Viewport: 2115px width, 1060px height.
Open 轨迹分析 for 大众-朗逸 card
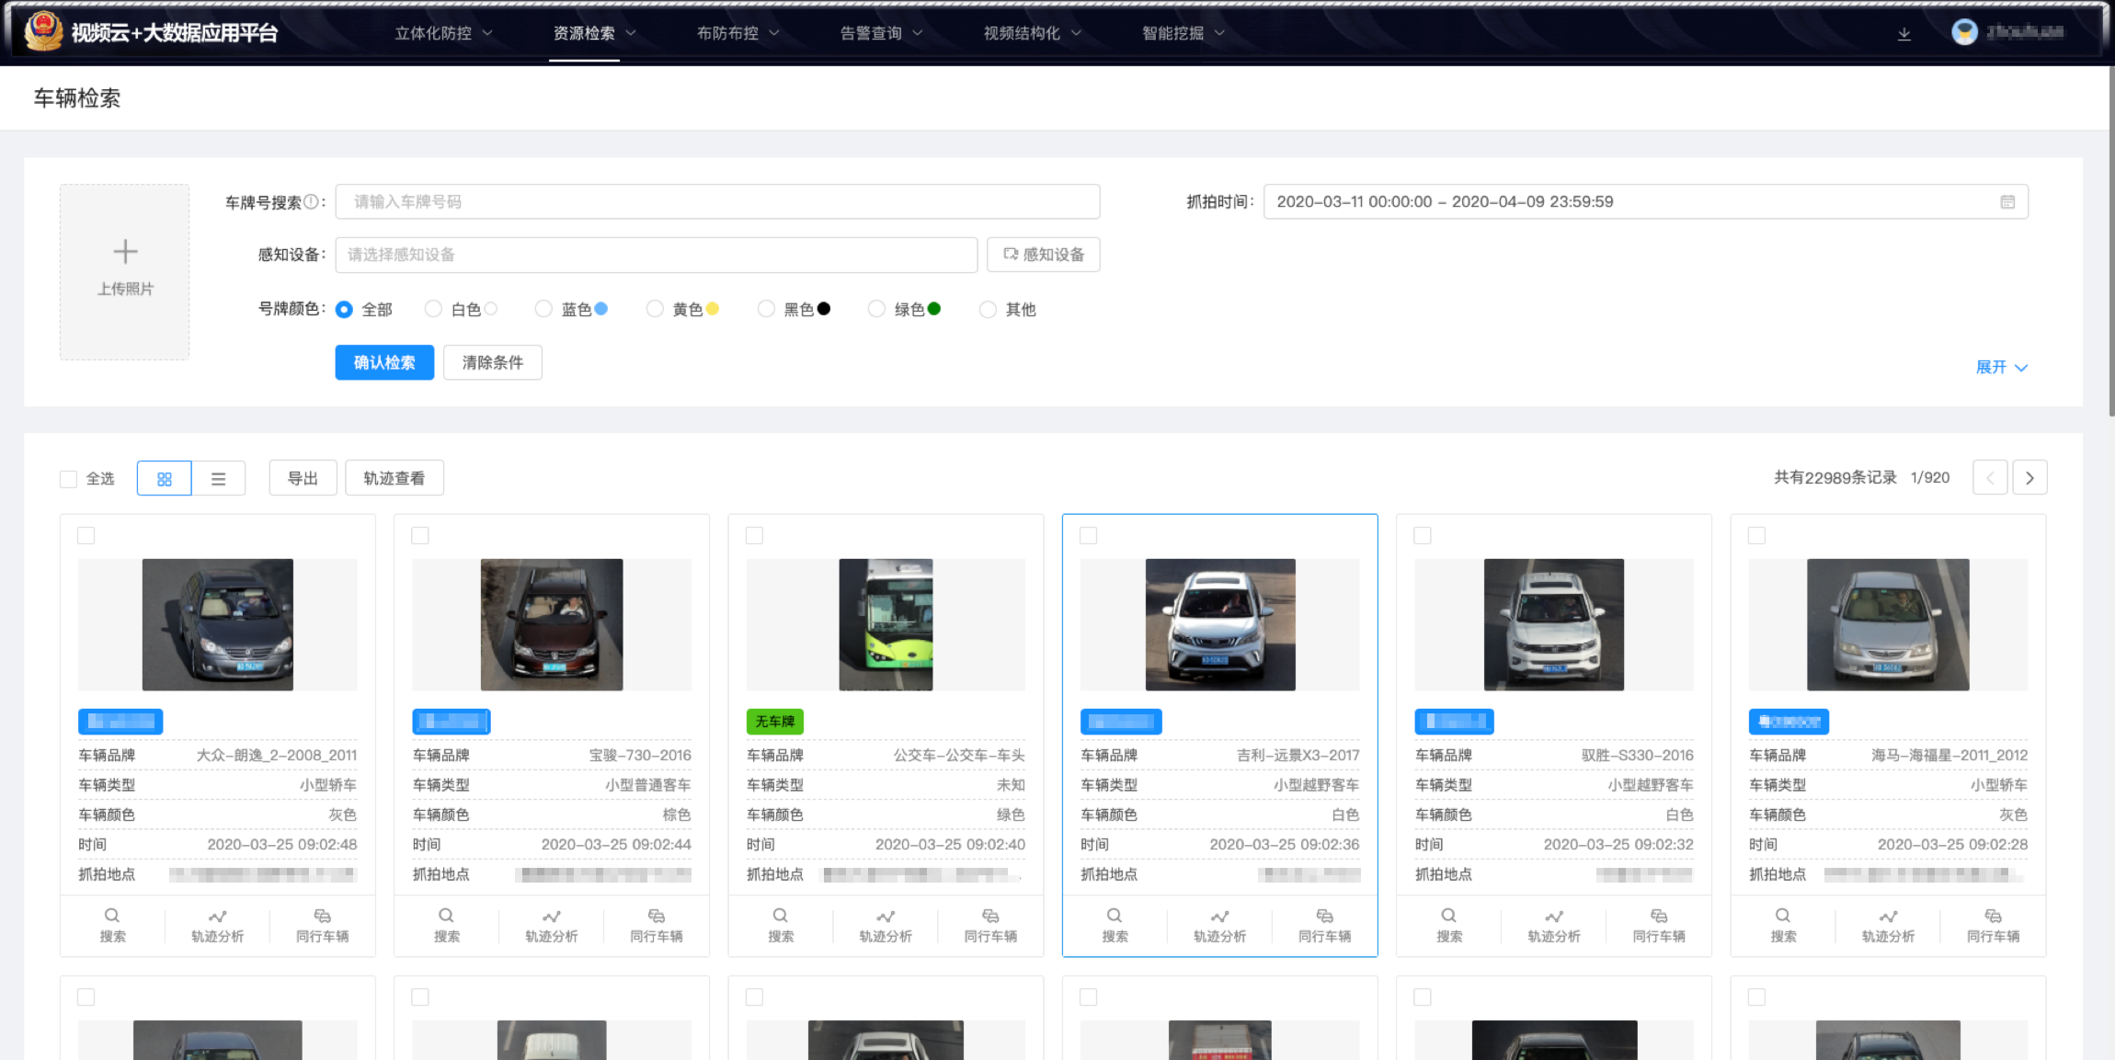tap(217, 925)
